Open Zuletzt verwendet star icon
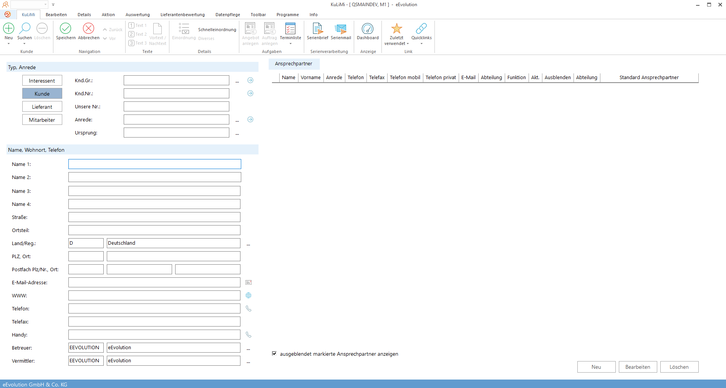This screenshot has width=726, height=388. tap(396, 28)
